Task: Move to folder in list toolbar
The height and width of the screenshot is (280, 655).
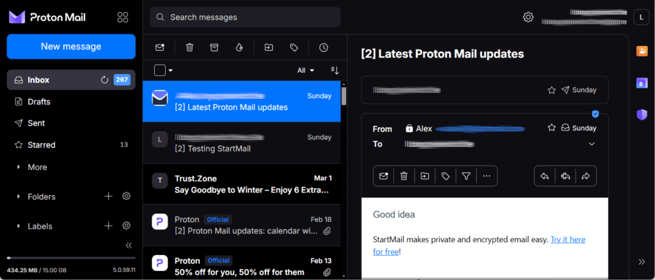Action: [269, 47]
